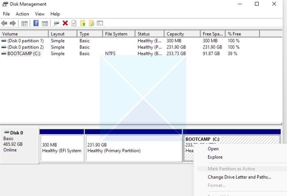Click drive icon beside Disk 0 partition 1
Screen dimensions: 287x196
(x=4, y=41)
